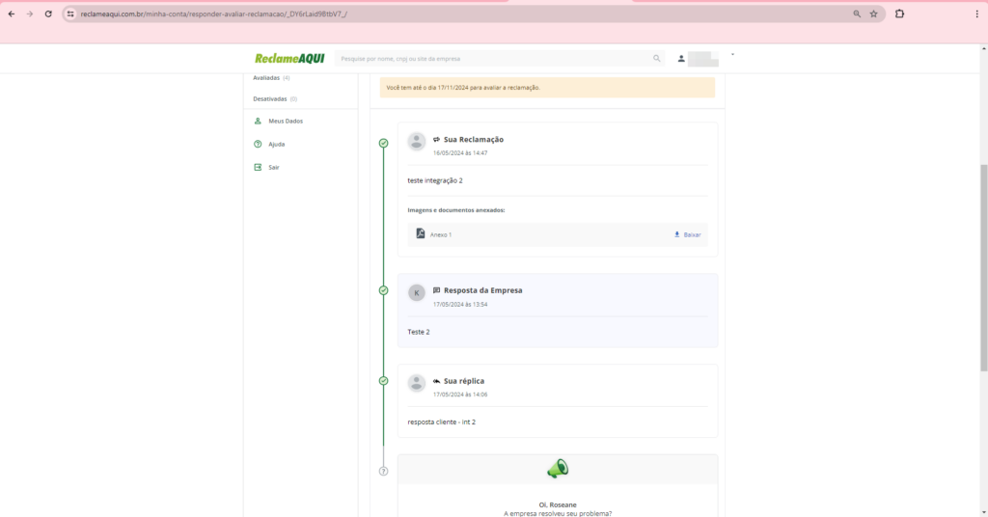Click the search magnifier icon in site header

[x=657, y=59]
